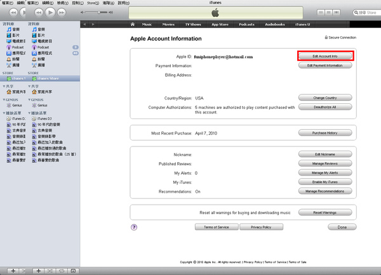Click the Privacy Policy button beside Terms of Service
This screenshot has height=275, width=381.
(x=261, y=227)
